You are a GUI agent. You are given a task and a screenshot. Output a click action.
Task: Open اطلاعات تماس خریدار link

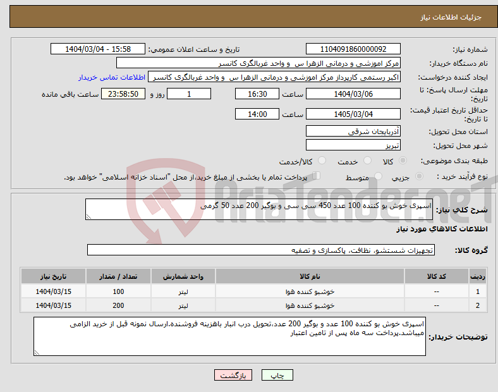tap(112, 77)
